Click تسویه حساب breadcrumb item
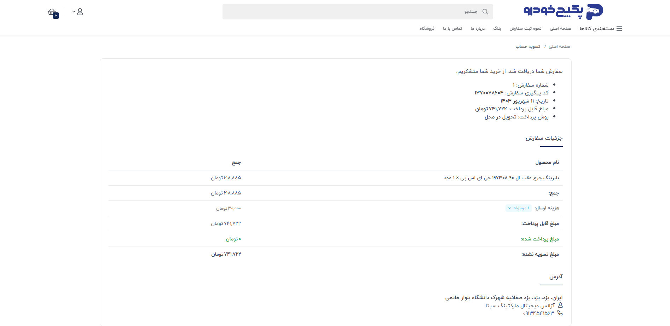The width and height of the screenshot is (670, 326). (x=528, y=46)
